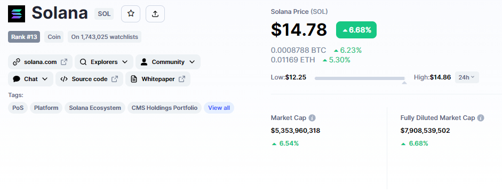Click the Source code external link icon
The height and width of the screenshot is (192, 502).
[115, 79]
